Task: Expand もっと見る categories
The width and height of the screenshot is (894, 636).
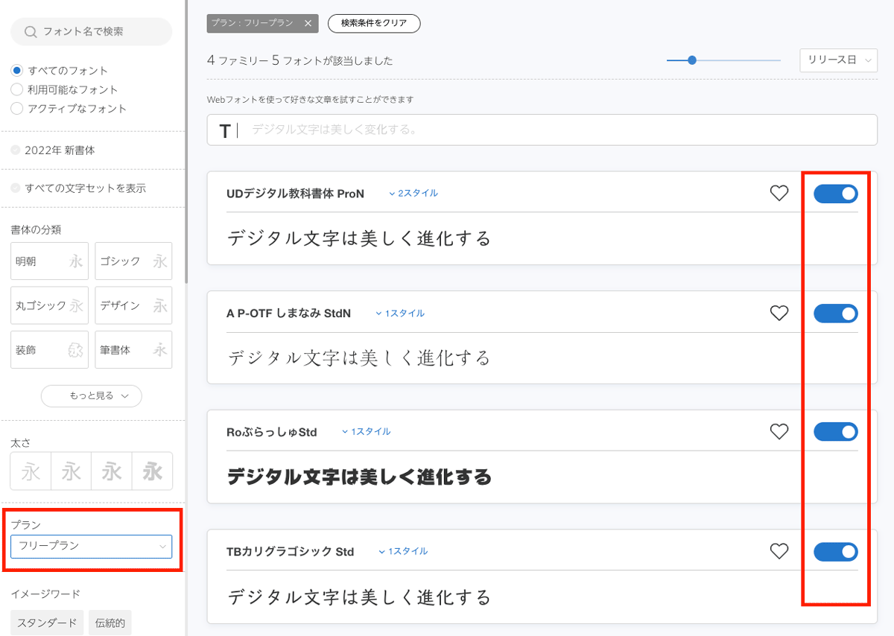Action: point(92,395)
